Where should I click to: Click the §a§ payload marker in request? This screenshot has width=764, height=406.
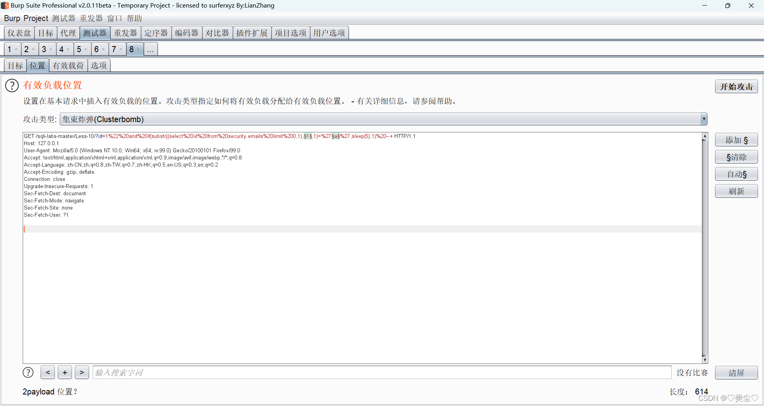pos(336,136)
